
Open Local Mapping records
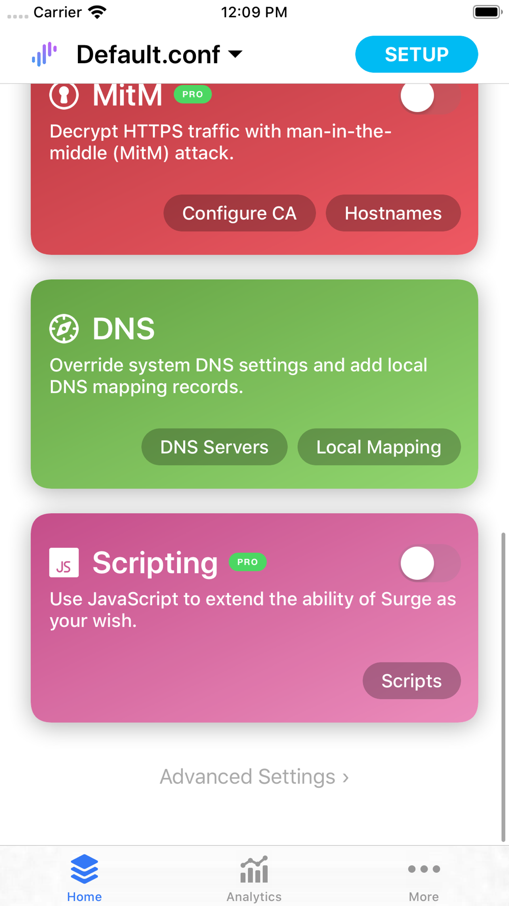[x=379, y=447]
